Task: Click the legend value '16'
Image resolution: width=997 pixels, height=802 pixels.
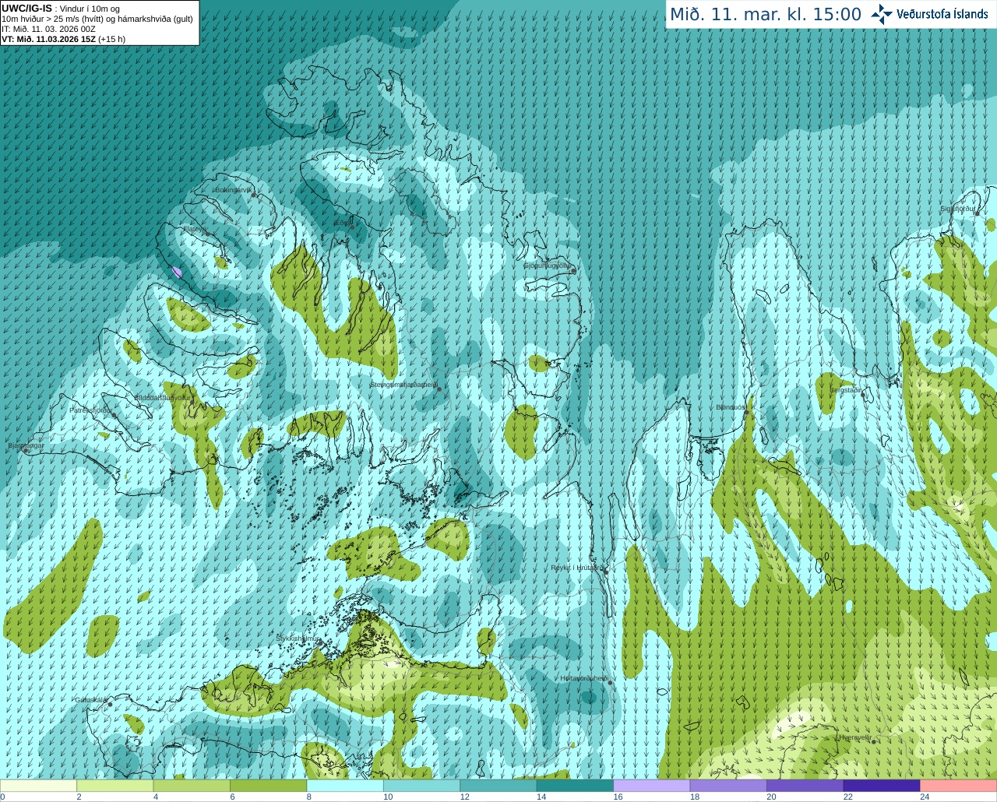Action: [618, 797]
